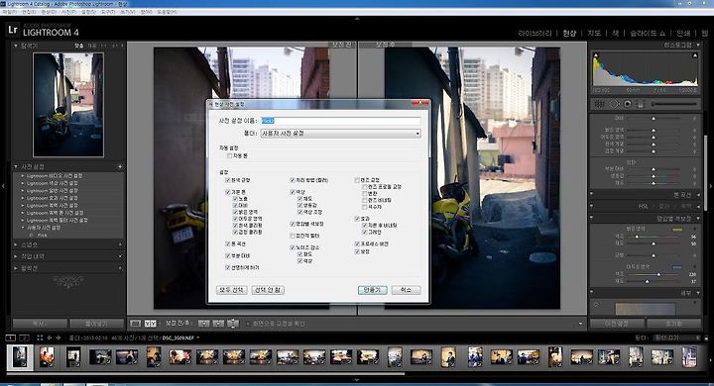Open toolbar content dropdown arrow
Viewport: 714px width, 386px height.
tap(580, 324)
